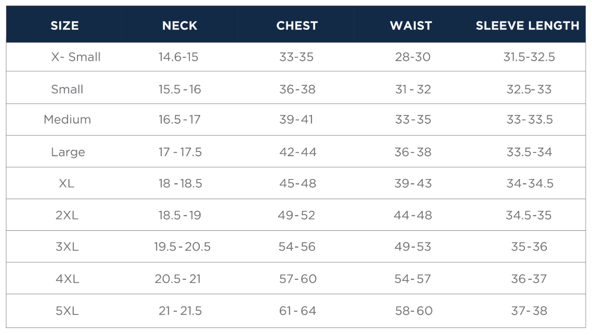
Task: Click the 2XL size label
Action: click(x=67, y=215)
